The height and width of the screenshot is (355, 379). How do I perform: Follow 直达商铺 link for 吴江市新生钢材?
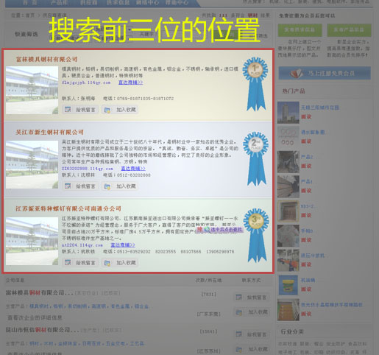coord(133,169)
